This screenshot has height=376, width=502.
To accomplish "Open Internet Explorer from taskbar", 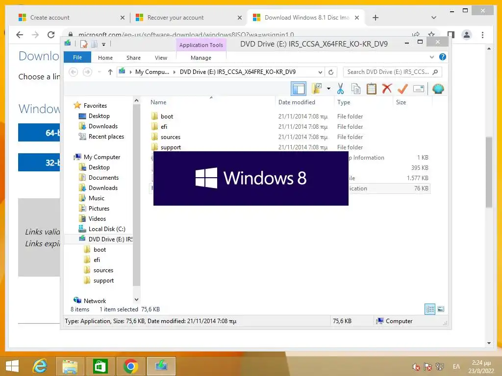I will click(40, 366).
